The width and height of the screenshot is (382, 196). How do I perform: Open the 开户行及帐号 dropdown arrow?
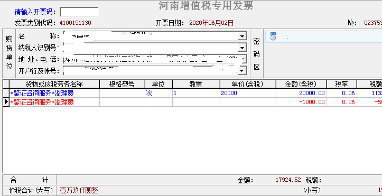click(x=242, y=71)
